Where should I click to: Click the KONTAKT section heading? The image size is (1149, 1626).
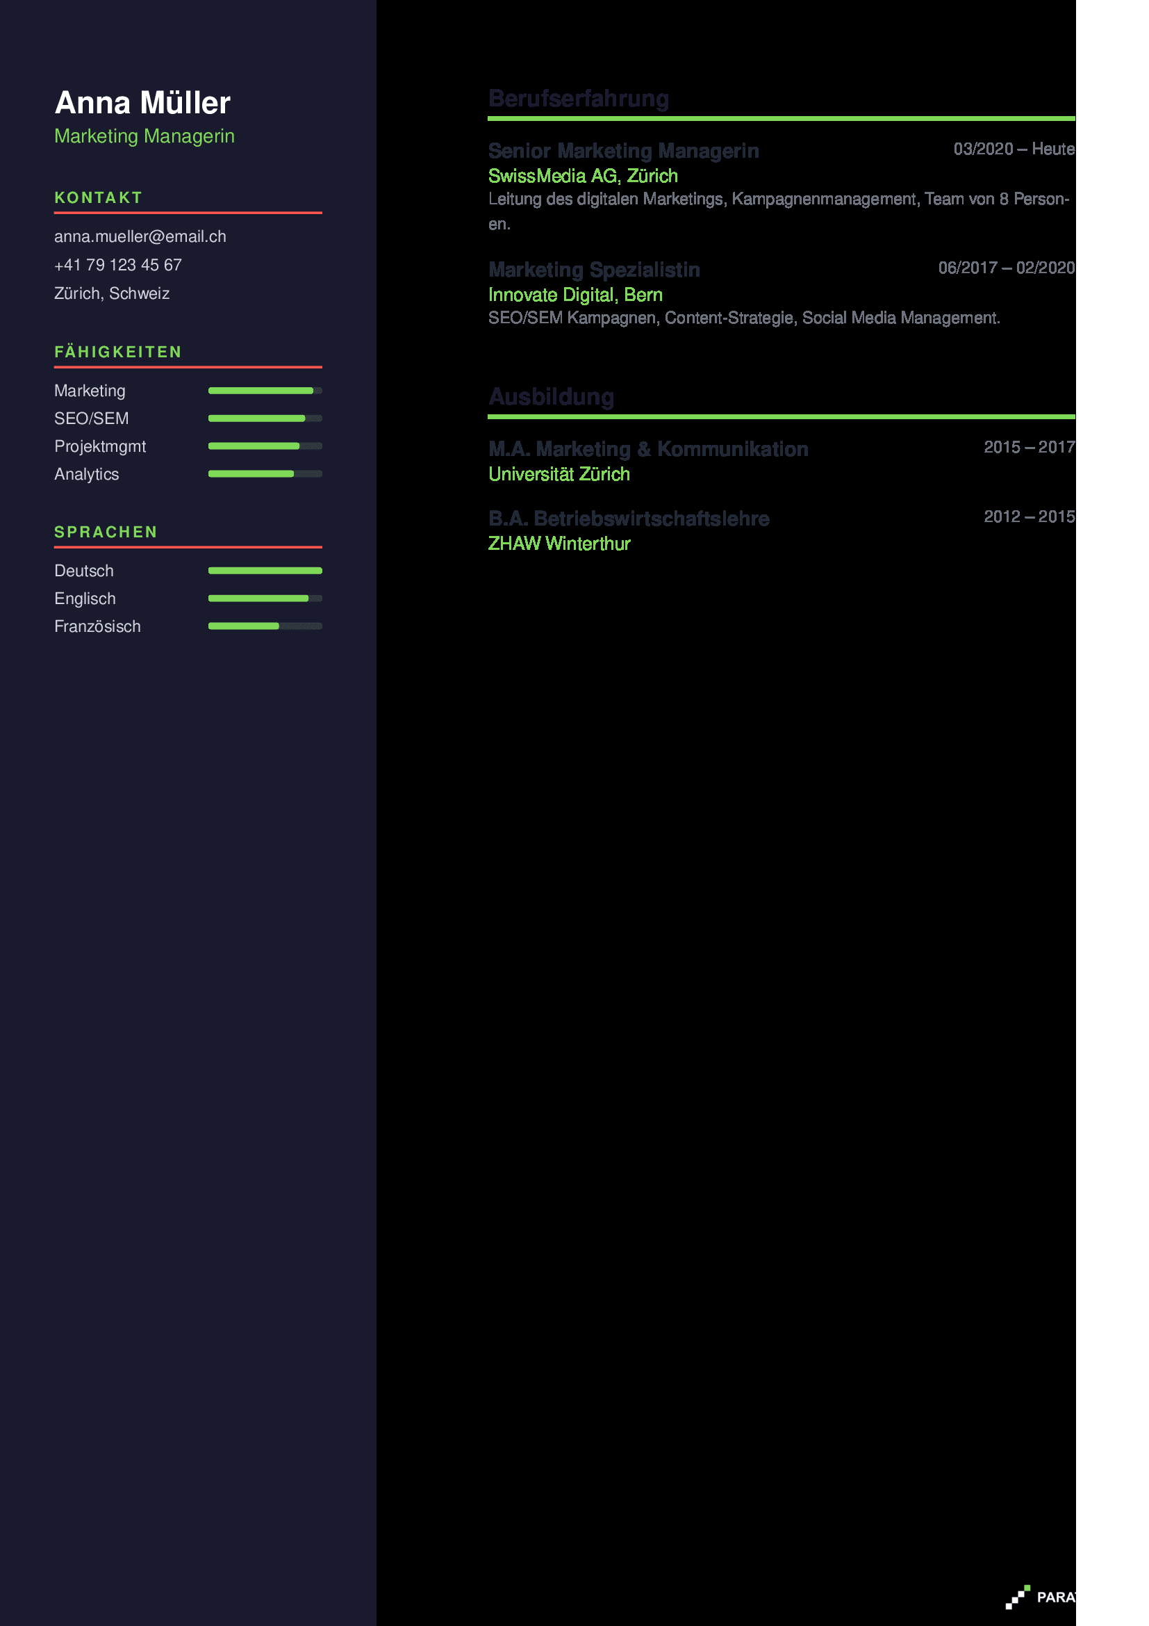click(x=99, y=197)
